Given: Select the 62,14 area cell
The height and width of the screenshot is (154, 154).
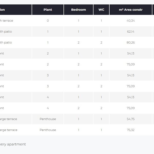Looking at the screenshot, I should tap(131, 32).
